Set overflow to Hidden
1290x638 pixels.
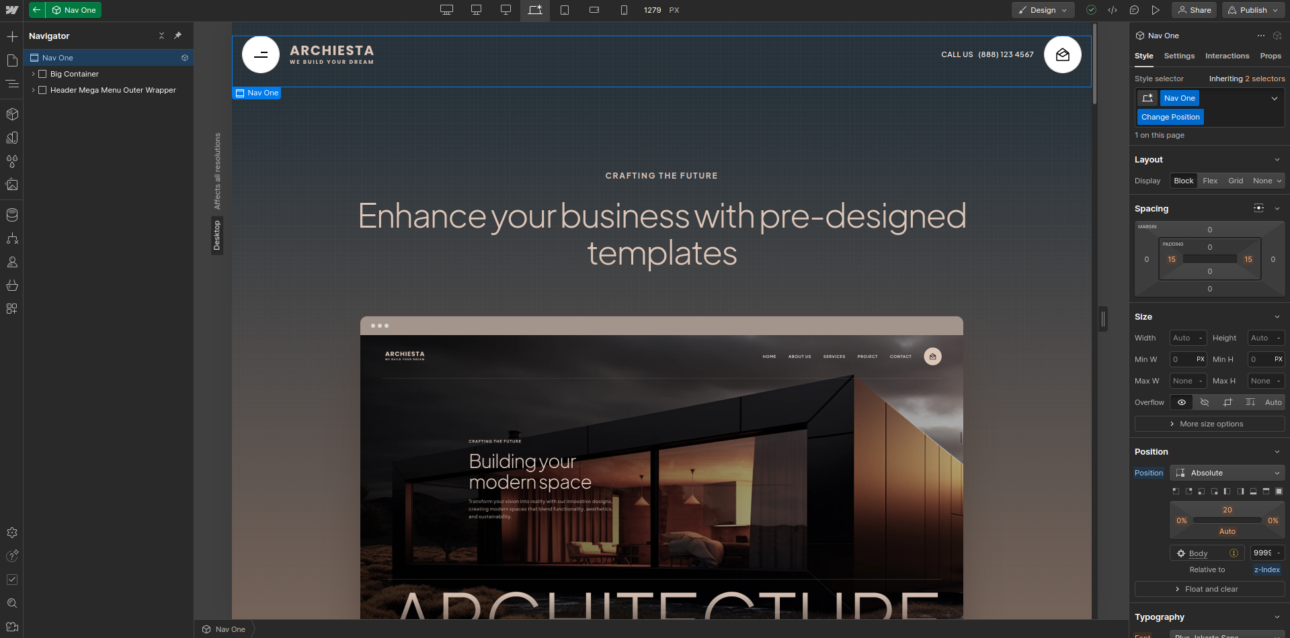pos(1205,402)
